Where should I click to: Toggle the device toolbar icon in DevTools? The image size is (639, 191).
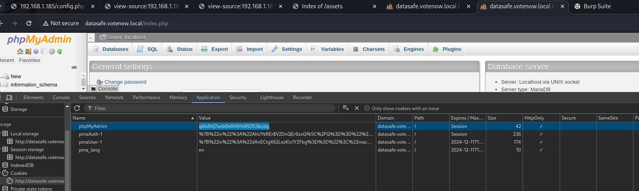click(x=9, y=97)
